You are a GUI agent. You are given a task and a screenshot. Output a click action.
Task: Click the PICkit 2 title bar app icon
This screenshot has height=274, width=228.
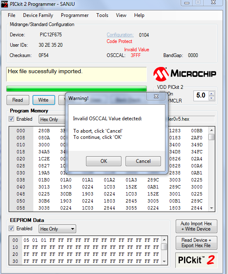point(5,4)
